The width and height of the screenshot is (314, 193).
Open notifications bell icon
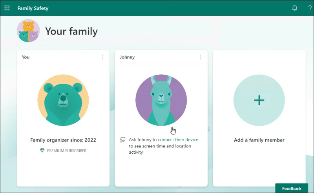[295, 8]
